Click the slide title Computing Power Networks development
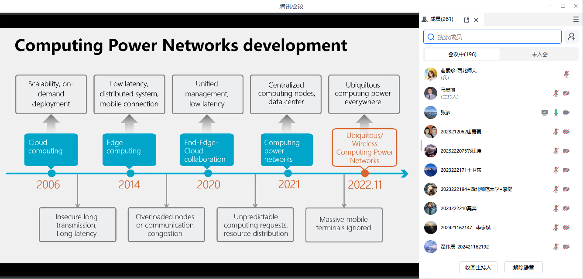Viewport: 583px width, 279px height. 181,45
